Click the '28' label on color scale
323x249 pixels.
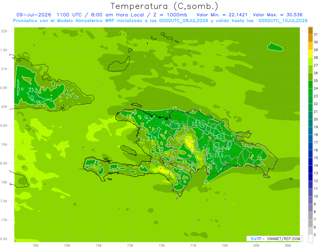click(x=316, y=57)
